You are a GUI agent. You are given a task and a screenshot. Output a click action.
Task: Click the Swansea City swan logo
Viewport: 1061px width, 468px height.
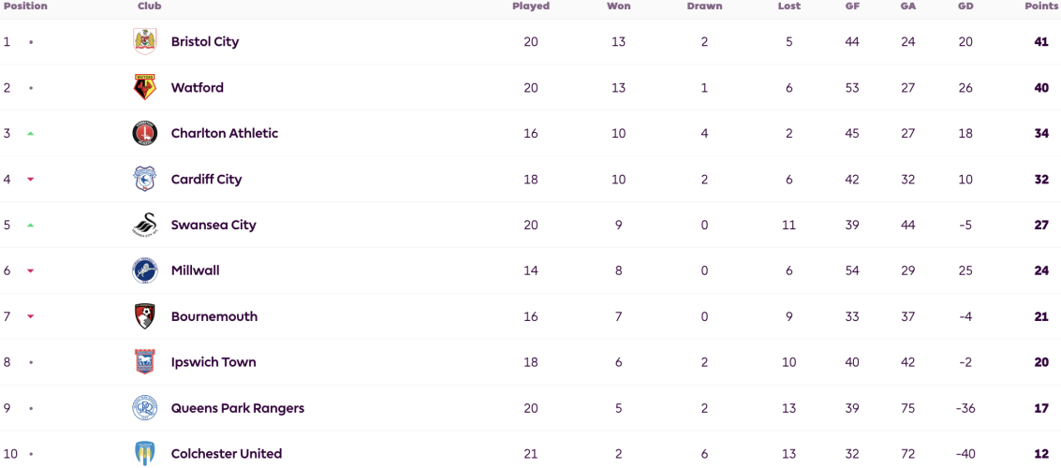(x=145, y=226)
